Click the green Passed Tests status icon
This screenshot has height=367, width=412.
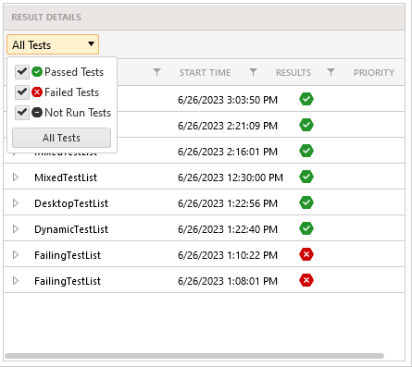[37, 72]
